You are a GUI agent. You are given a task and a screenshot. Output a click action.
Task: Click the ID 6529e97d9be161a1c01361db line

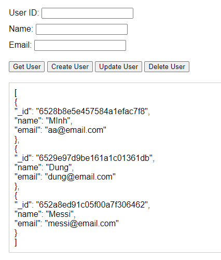85,158
